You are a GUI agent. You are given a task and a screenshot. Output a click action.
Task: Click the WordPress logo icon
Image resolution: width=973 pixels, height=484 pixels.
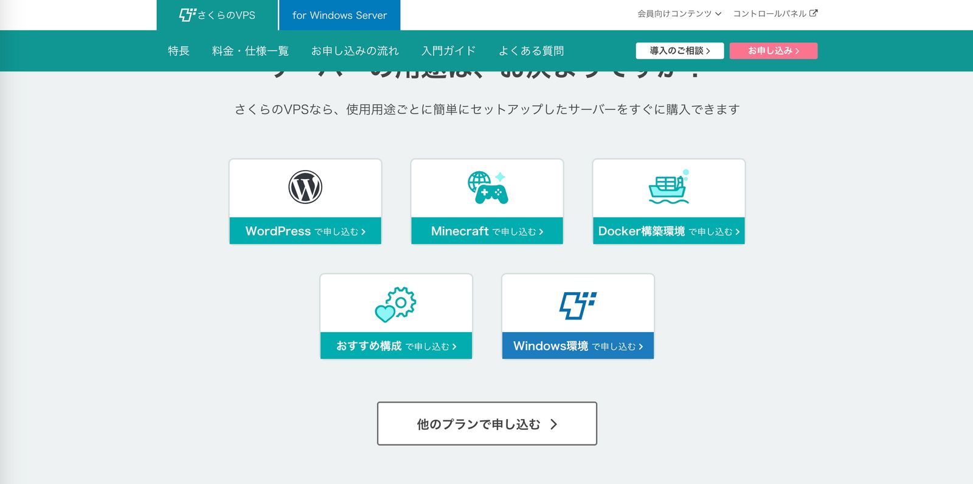coord(305,187)
